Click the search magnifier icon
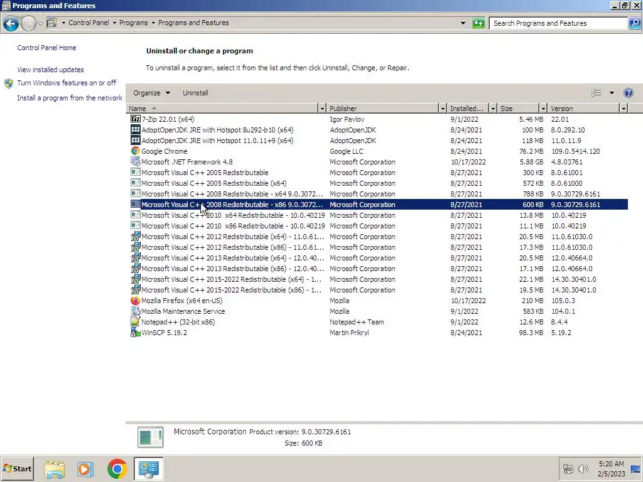 click(x=634, y=23)
